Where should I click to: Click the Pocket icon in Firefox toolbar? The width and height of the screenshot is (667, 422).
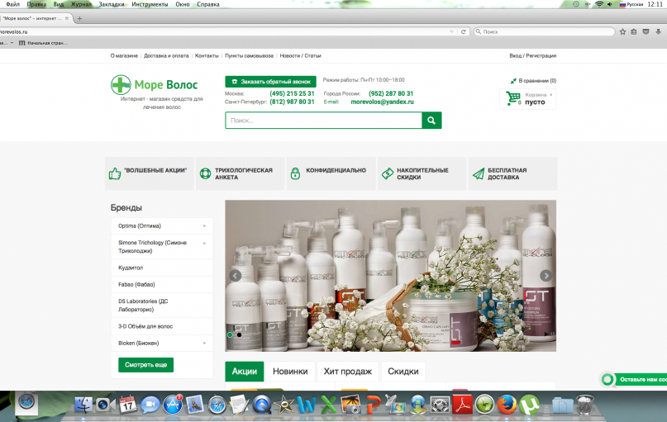(x=646, y=32)
